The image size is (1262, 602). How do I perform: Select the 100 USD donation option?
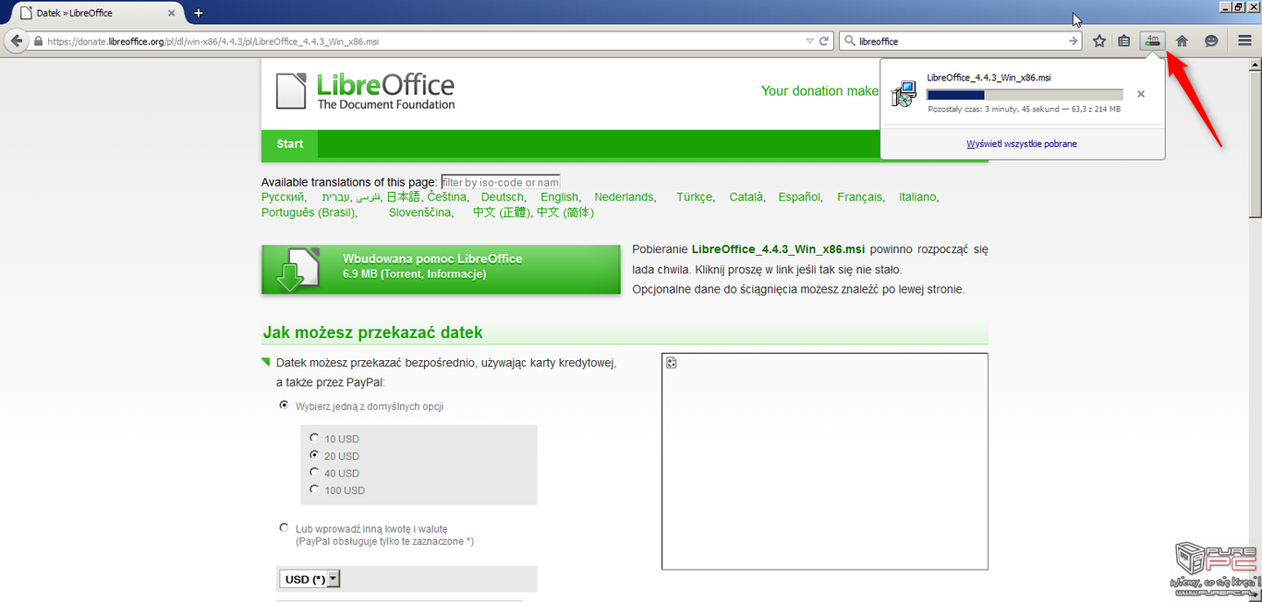tap(315, 489)
